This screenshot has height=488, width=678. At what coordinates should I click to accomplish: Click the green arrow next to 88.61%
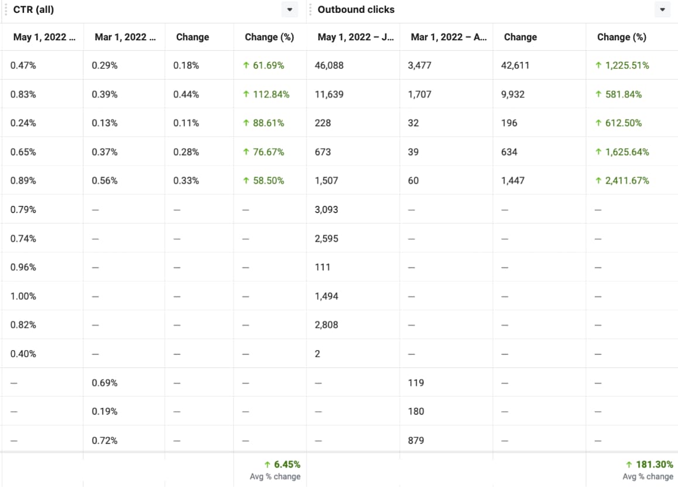point(246,123)
